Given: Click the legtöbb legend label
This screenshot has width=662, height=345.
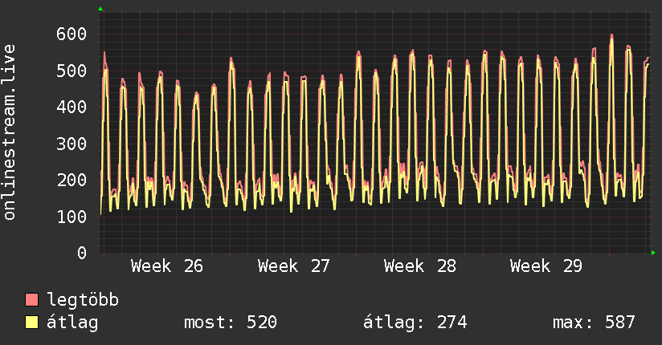Looking at the screenshot, I should click(83, 300).
